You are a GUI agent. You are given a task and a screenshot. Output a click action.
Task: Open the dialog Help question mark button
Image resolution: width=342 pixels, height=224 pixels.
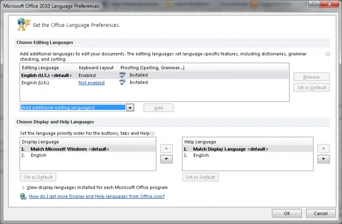click(314, 4)
